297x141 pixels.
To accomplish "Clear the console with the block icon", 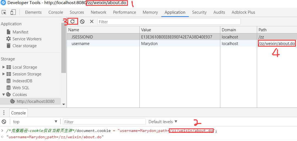I will click(x=4, y=122).
